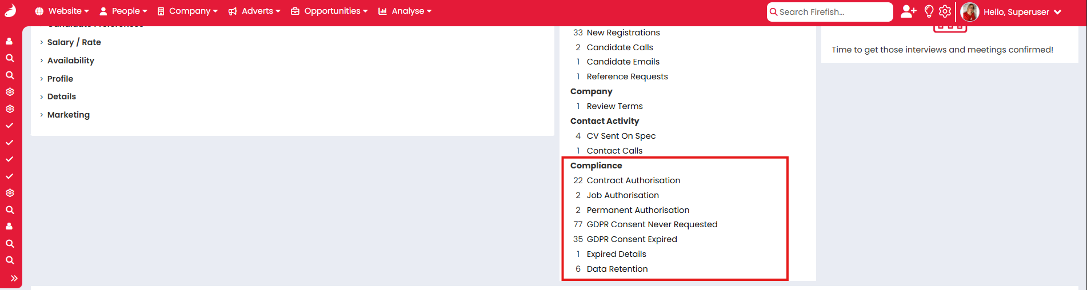Viewport: 1087px width, 290px height.
Task: Click the megaphone icon beside Adverts
Action: click(233, 11)
